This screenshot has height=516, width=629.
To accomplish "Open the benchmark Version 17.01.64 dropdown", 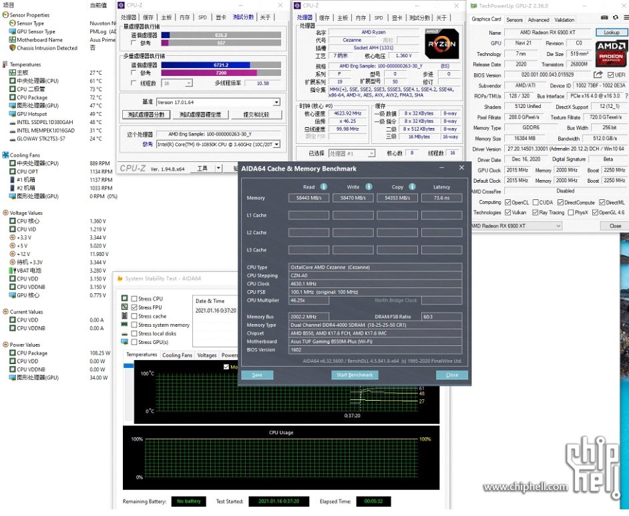I will 276,102.
